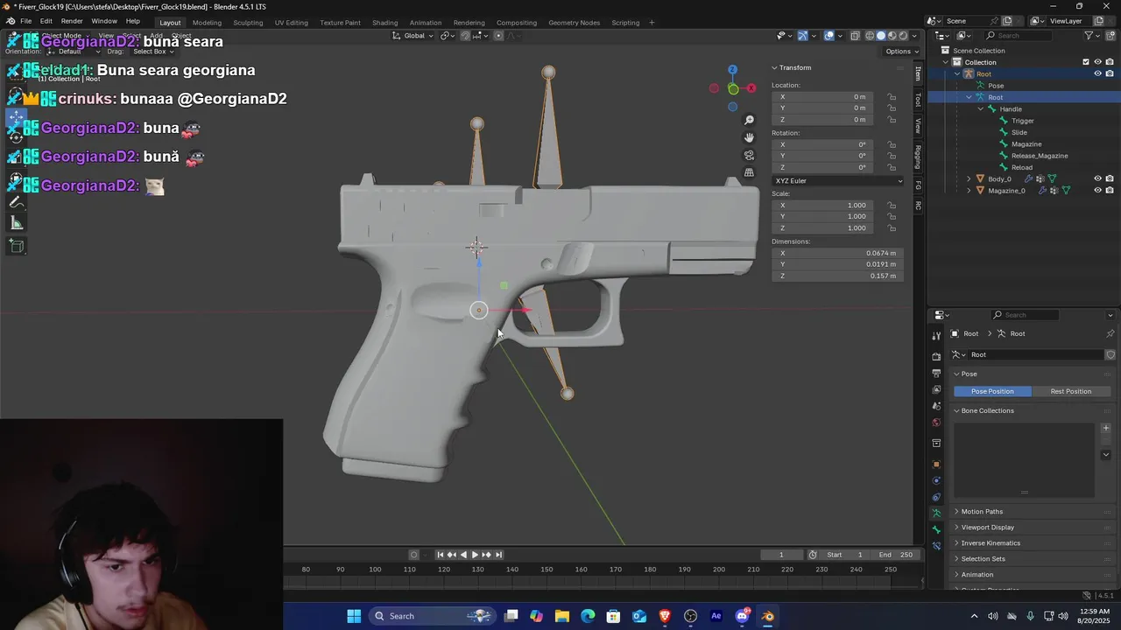This screenshot has height=630, width=1121.
Task: Open the Tool properties tab icon
Action: point(936,337)
